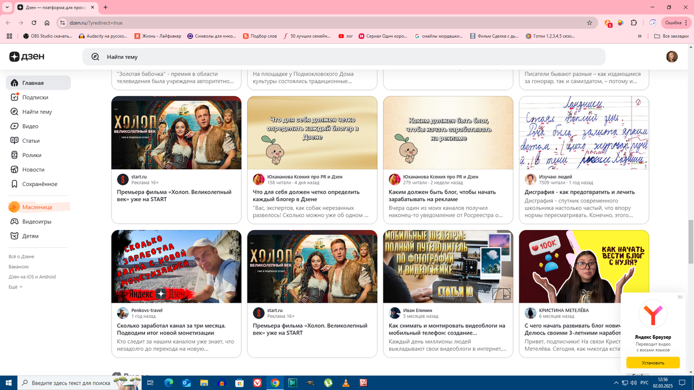Click the browser Home button

pyautogui.click(x=47, y=23)
